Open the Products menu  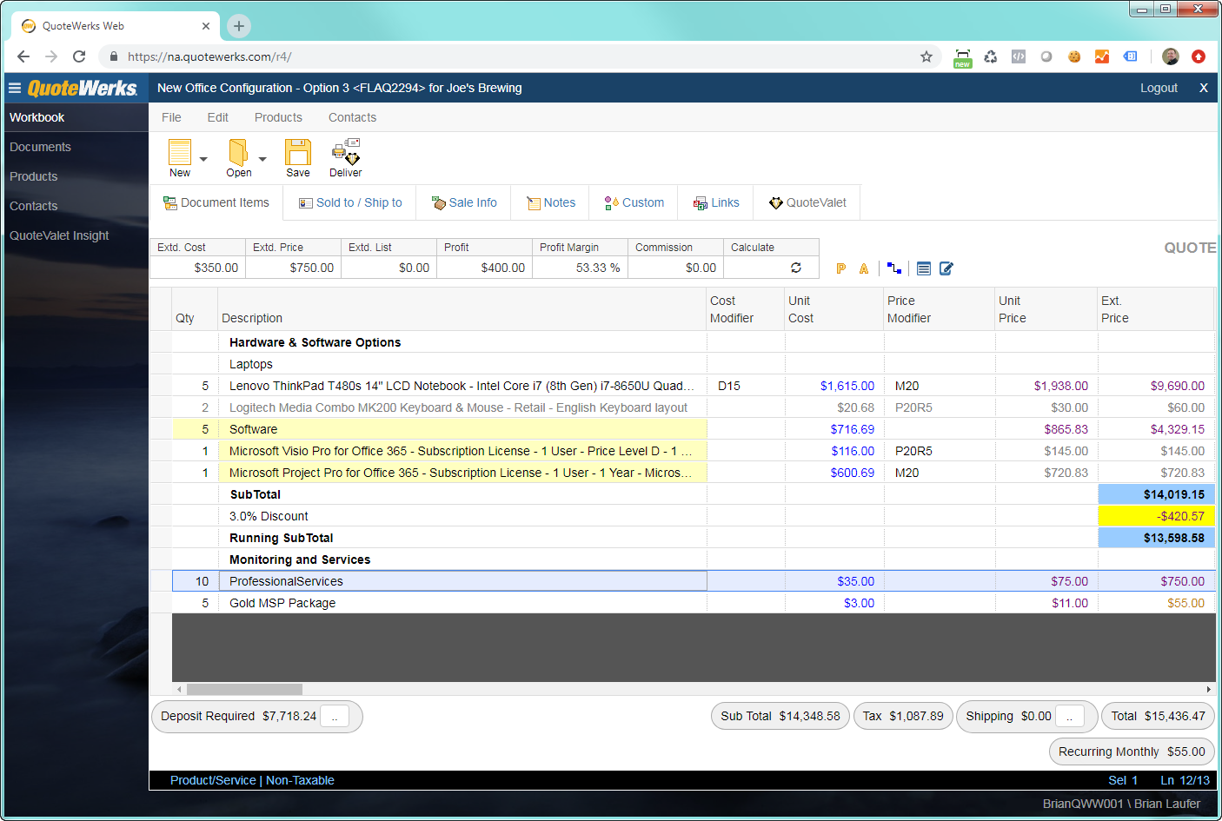[x=278, y=117]
